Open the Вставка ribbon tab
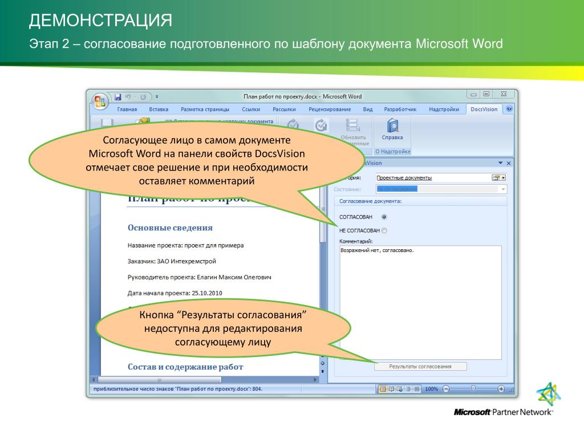584x438 pixels. coord(159,109)
